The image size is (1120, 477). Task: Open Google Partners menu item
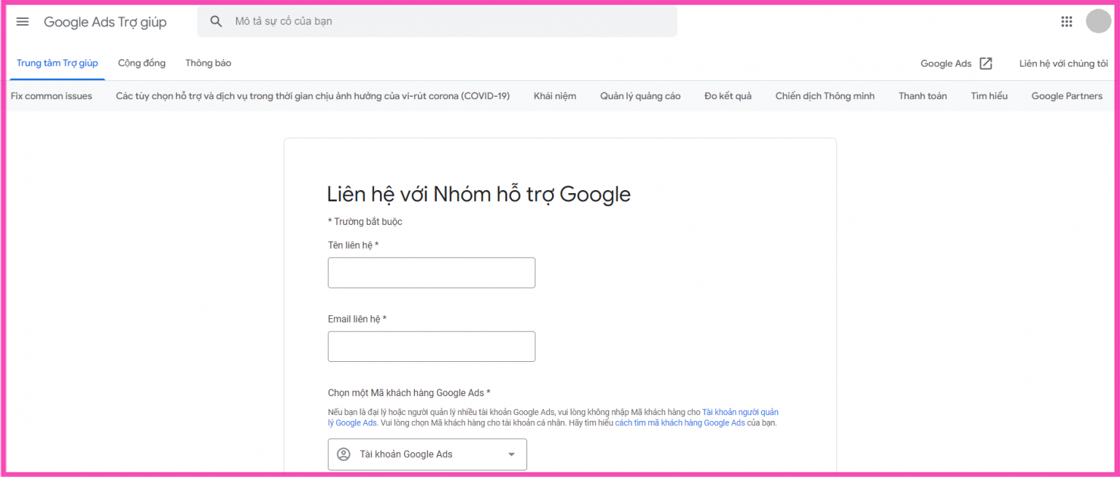[x=1067, y=96]
